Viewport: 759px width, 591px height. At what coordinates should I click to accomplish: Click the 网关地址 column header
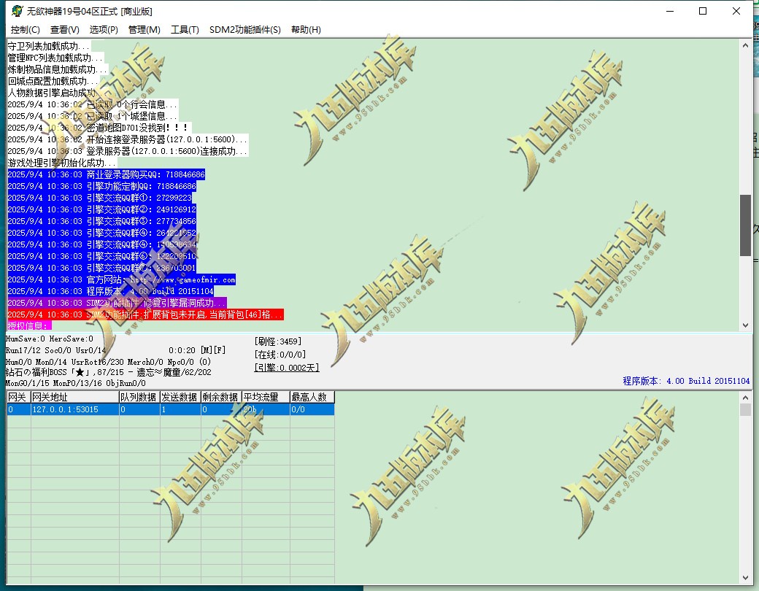point(75,397)
